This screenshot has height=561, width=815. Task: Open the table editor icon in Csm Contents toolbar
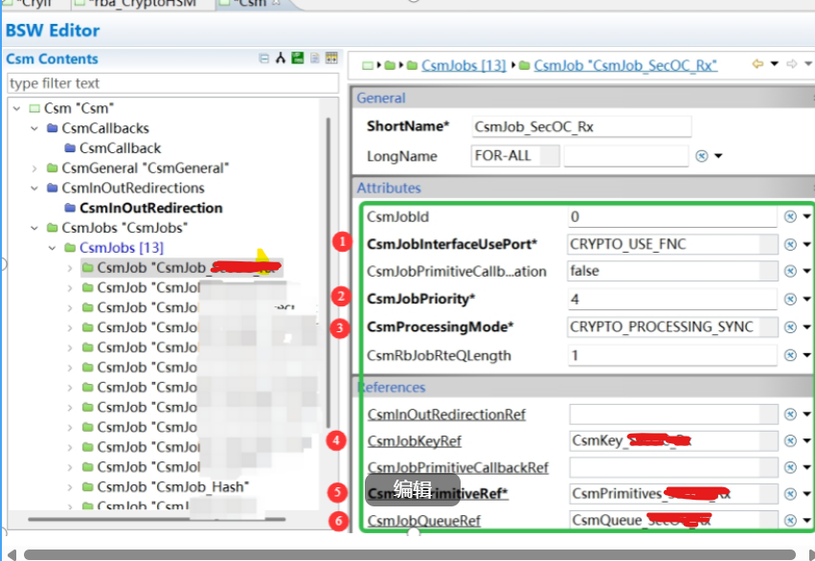(x=329, y=58)
